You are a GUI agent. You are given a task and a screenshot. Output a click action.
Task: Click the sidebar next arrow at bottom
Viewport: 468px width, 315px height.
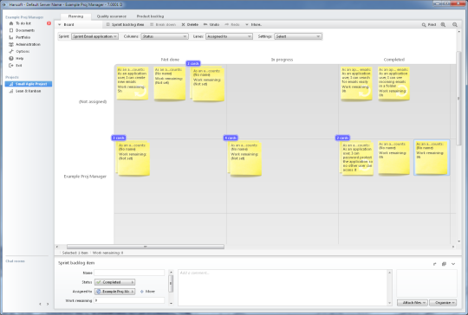48,304
